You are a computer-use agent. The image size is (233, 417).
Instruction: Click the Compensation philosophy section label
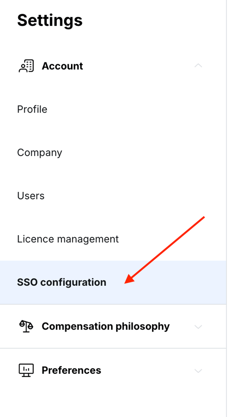tap(106, 326)
